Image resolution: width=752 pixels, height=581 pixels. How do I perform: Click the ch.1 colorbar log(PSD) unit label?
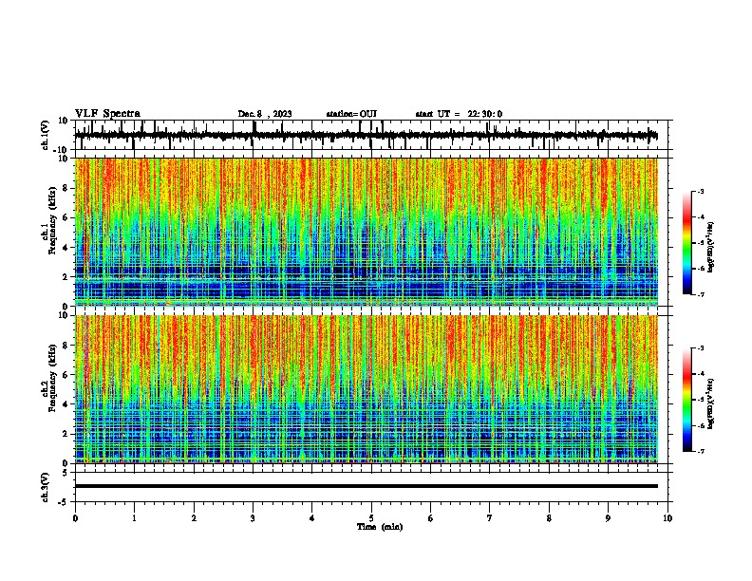(711, 248)
